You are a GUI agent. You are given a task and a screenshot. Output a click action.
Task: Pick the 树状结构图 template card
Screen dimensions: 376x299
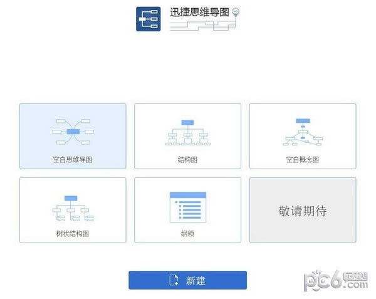(73, 210)
